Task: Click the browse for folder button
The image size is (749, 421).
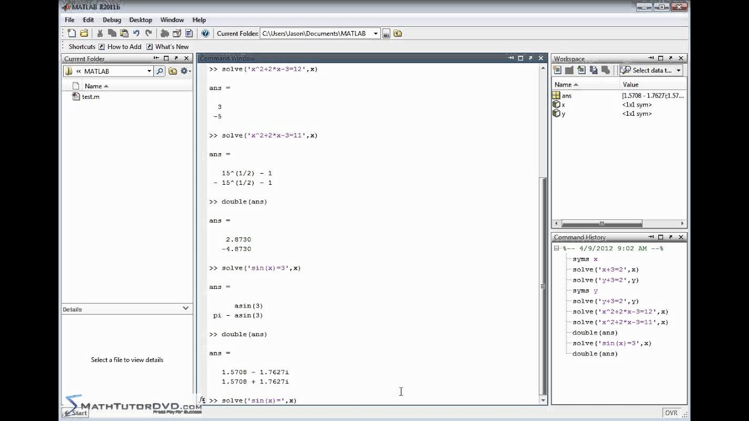Action: coord(386,34)
